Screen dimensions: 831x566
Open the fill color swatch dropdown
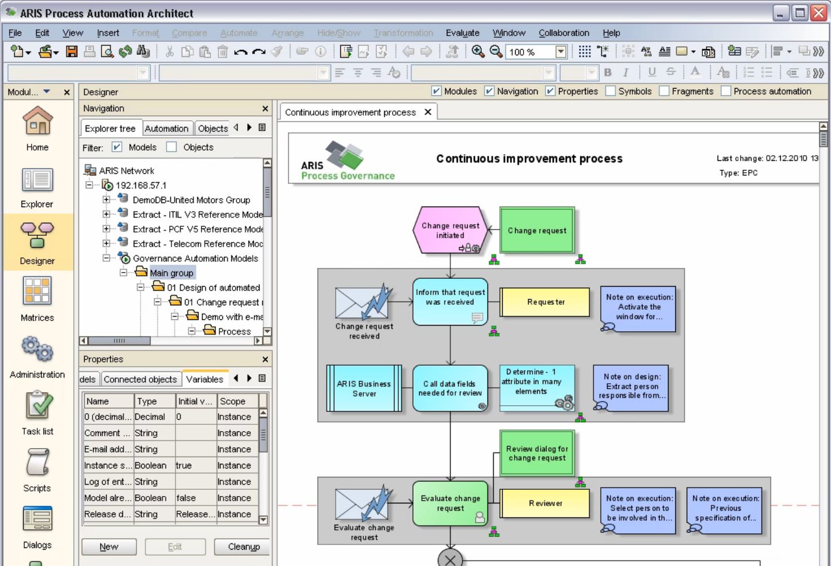pyautogui.click(x=693, y=52)
